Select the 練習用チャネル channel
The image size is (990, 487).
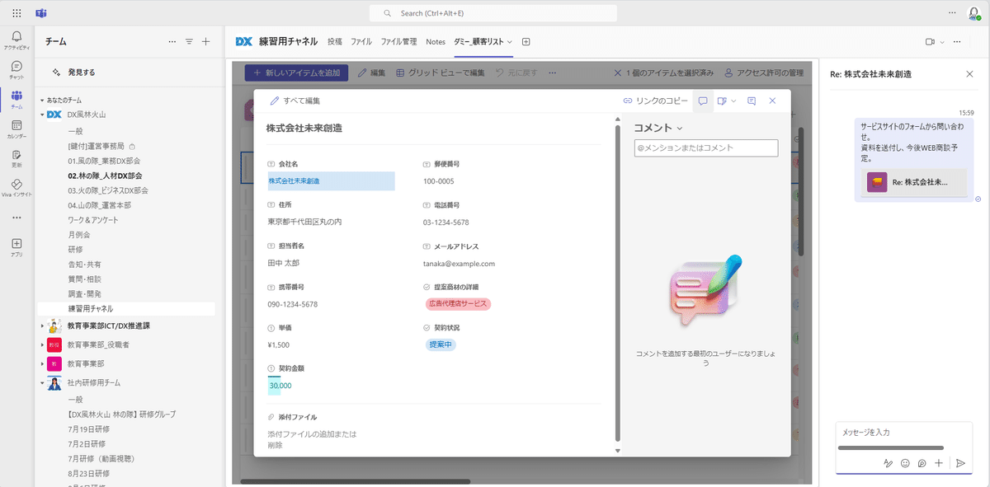[126, 309]
